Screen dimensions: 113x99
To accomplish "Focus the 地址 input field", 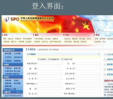I will (50, 89).
